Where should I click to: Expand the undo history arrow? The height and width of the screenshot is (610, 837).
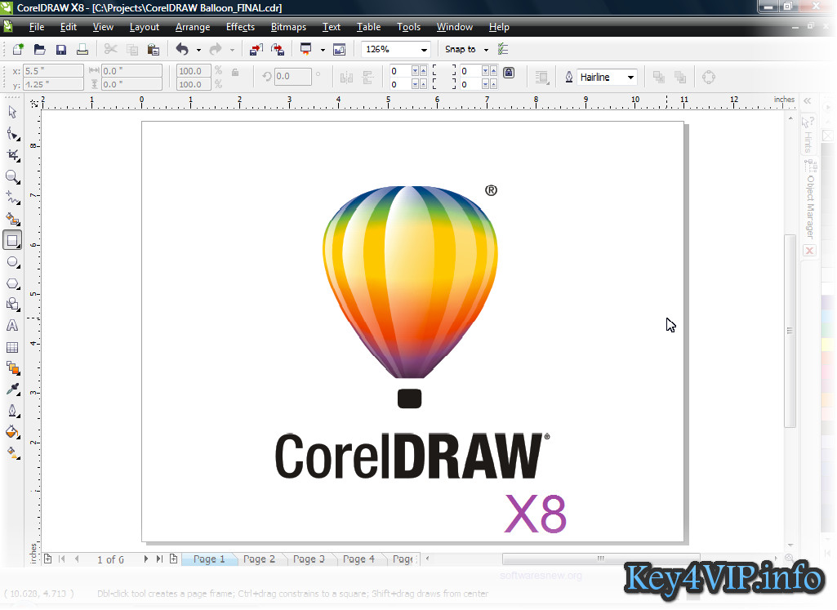(198, 50)
